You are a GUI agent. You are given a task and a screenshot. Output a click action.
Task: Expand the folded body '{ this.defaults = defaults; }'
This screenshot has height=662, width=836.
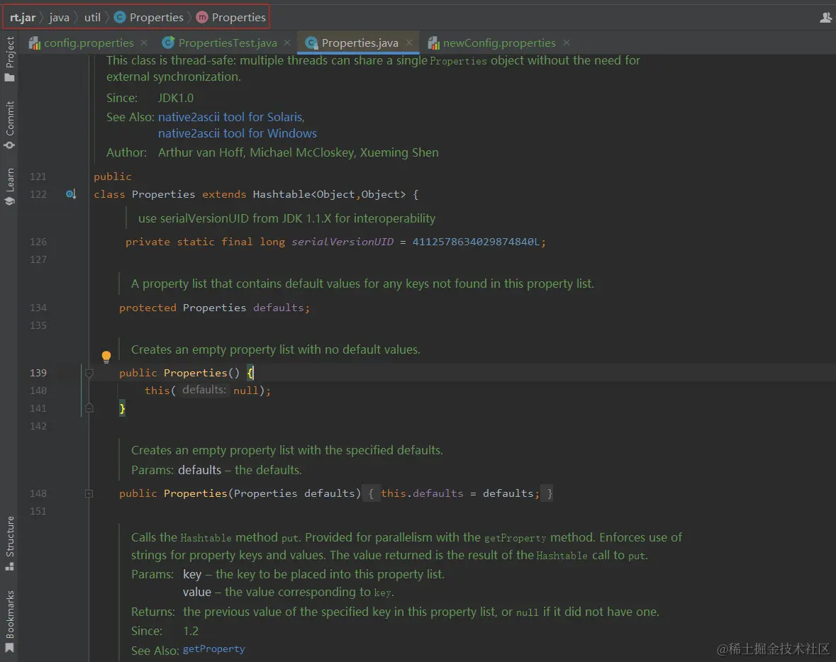pos(458,493)
